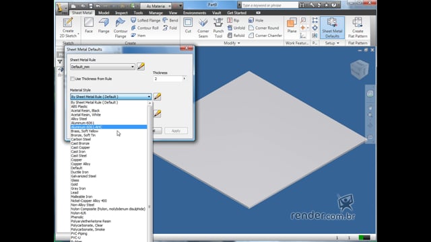Choose Copper Alloy material
Screen dimensions: 431x242
tap(81, 164)
